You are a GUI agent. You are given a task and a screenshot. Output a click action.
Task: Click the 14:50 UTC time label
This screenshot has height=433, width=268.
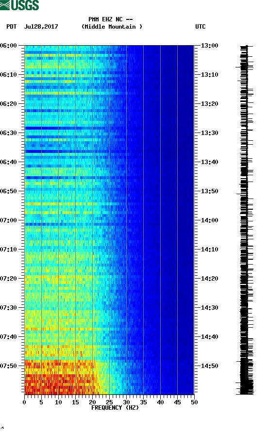tap(209, 366)
